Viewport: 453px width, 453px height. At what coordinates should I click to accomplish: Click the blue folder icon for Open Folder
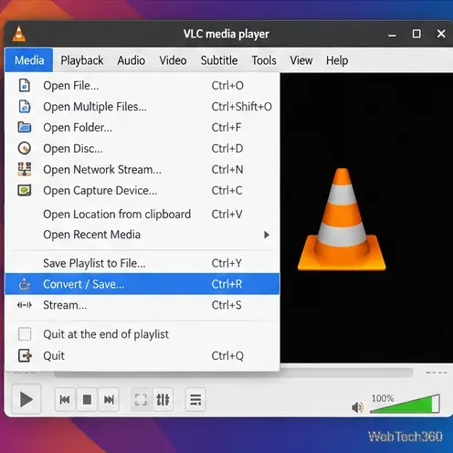[x=25, y=127]
